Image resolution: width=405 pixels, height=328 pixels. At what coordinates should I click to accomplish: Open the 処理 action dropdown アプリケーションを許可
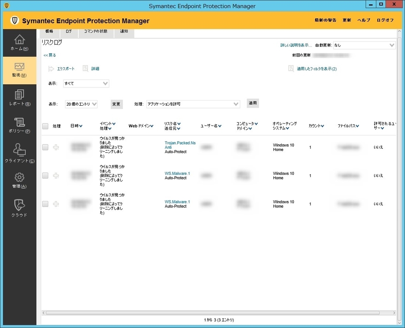(193, 104)
